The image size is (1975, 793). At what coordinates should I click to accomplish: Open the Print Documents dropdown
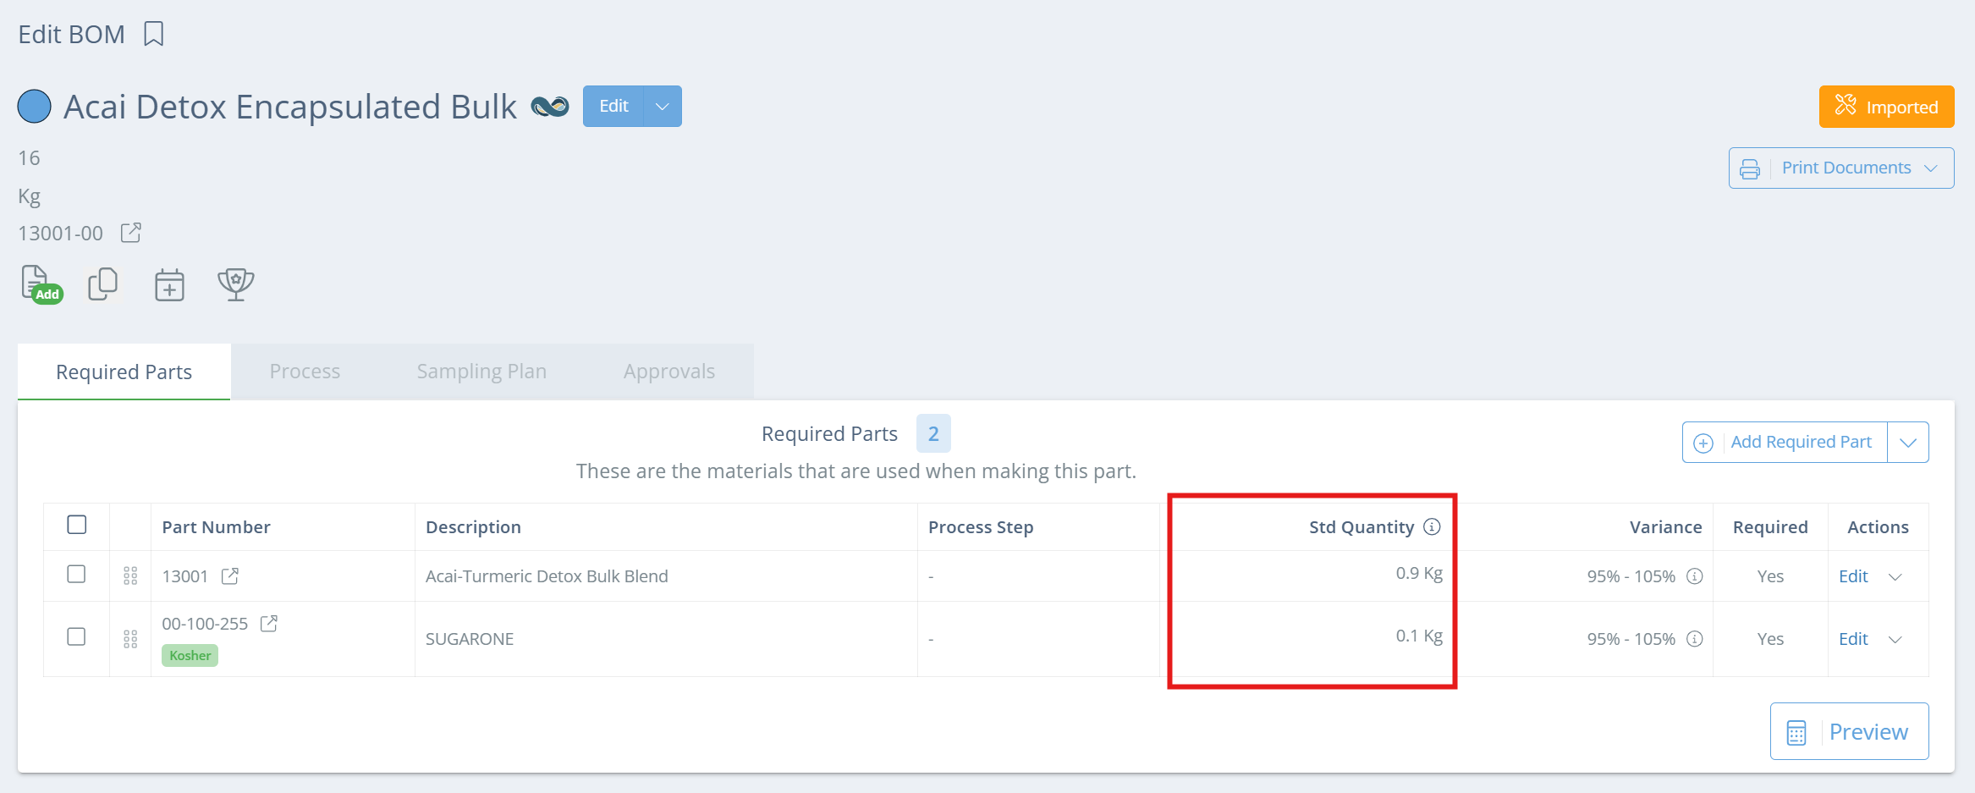tap(1841, 168)
